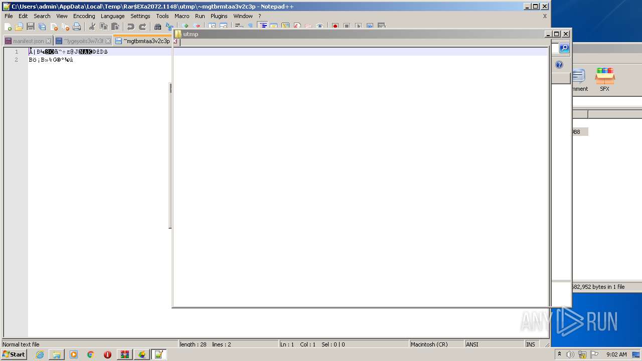Click the blue help icon in WinRAR window
Screen dimensions: 642x361
pyautogui.click(x=559, y=65)
